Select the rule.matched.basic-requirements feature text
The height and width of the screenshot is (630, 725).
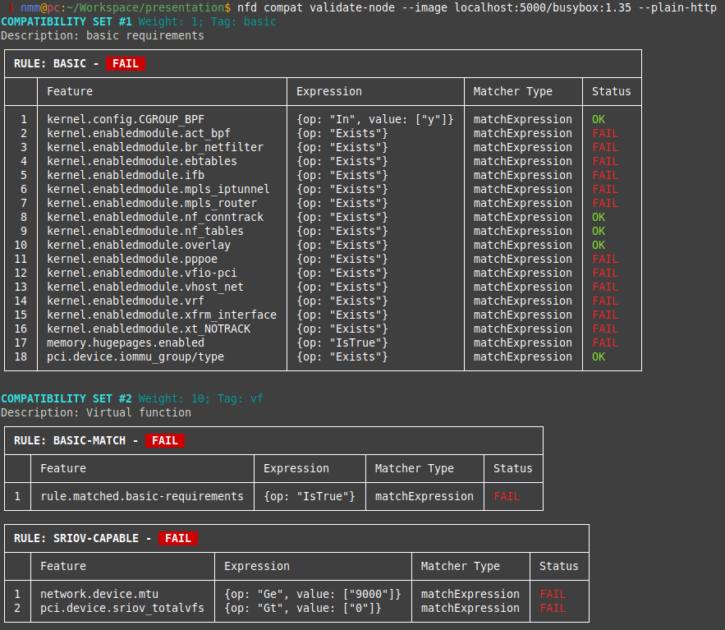tap(141, 496)
